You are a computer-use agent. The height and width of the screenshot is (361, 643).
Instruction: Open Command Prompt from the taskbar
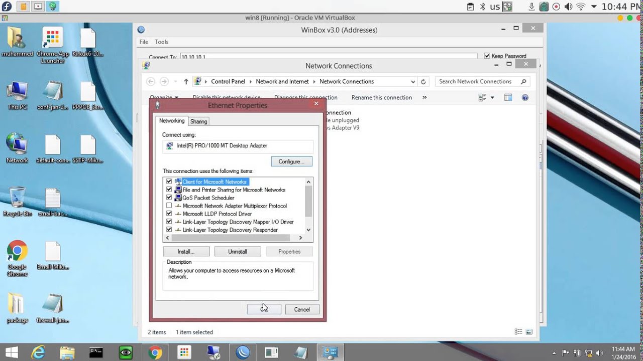tap(96, 352)
